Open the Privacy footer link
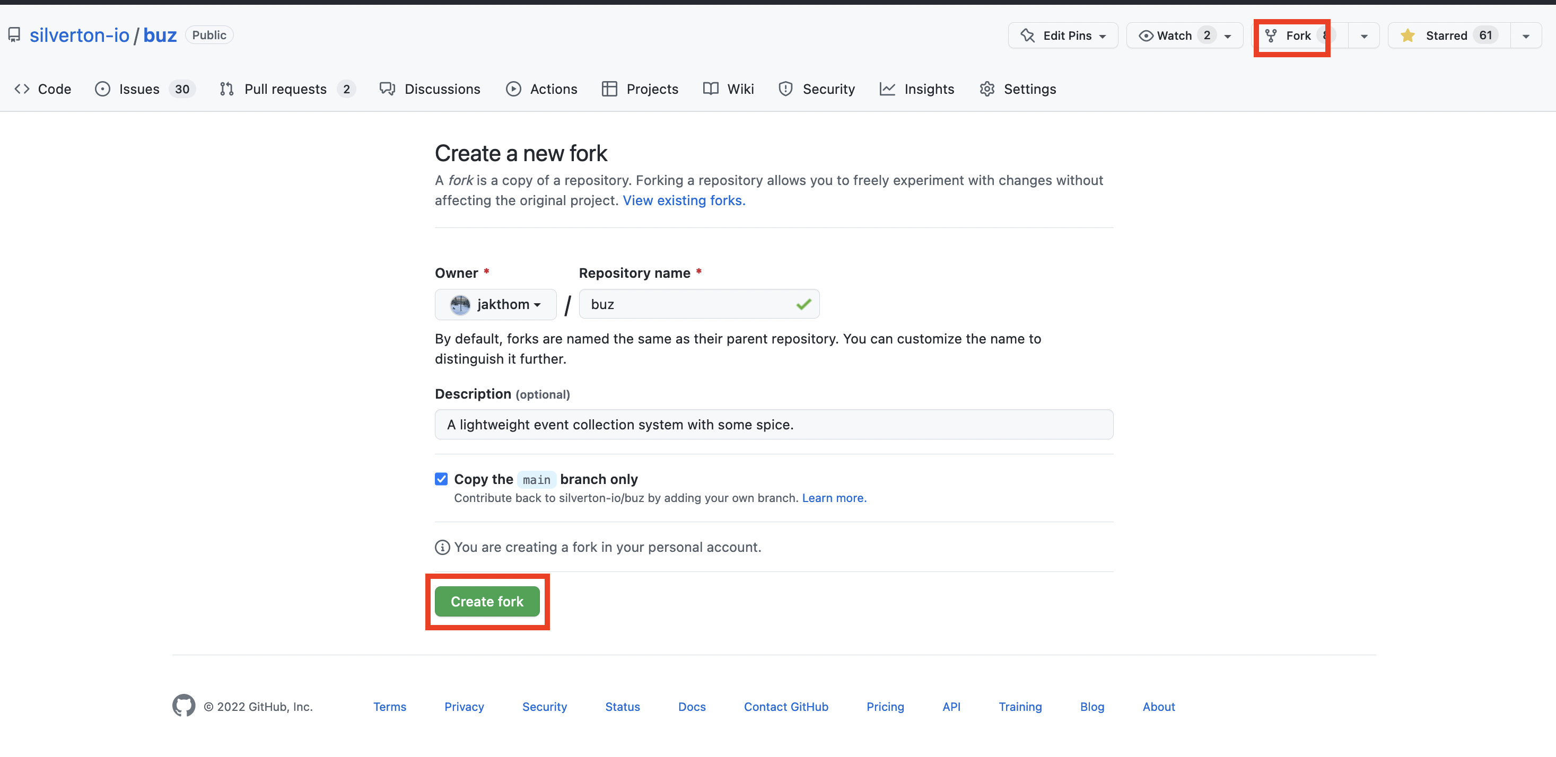The height and width of the screenshot is (757, 1556). 464,706
